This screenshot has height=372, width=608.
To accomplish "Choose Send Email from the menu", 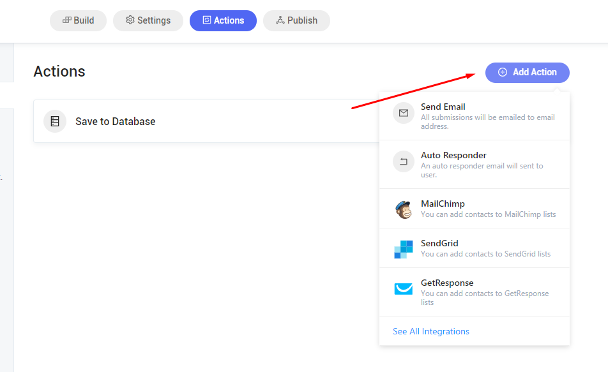I will 475,116.
